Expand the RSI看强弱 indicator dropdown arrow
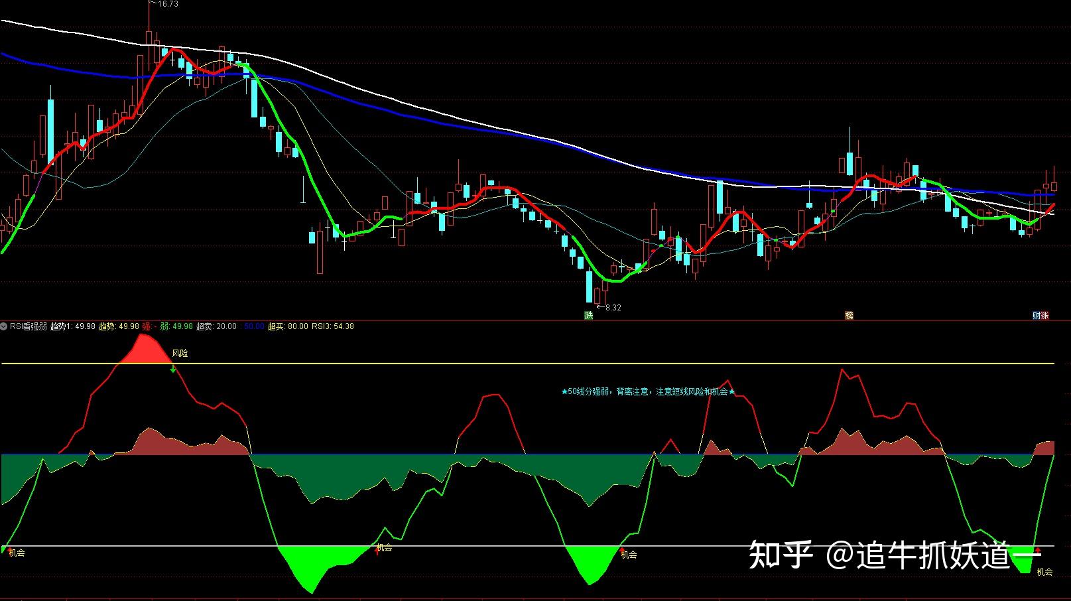The width and height of the screenshot is (1071, 601). 4,326
